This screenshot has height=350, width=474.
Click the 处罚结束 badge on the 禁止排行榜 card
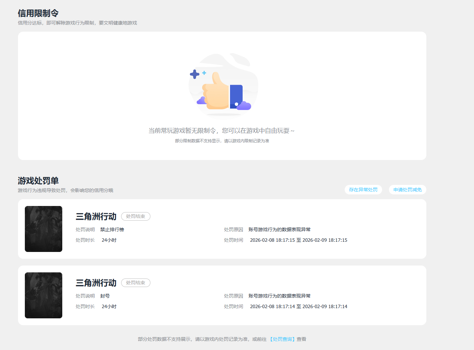(136, 216)
